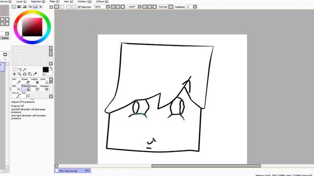Image resolution: width=314 pixels, height=176 pixels.
Task: Click the undo button in toolbar
Action: click(x=57, y=7)
